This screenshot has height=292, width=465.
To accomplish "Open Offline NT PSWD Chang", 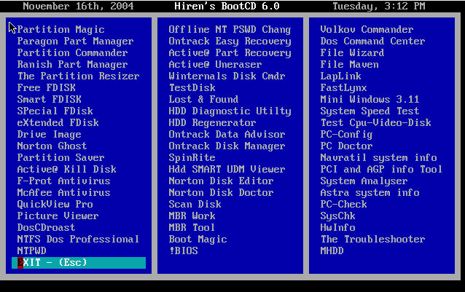I will (x=230, y=29).
